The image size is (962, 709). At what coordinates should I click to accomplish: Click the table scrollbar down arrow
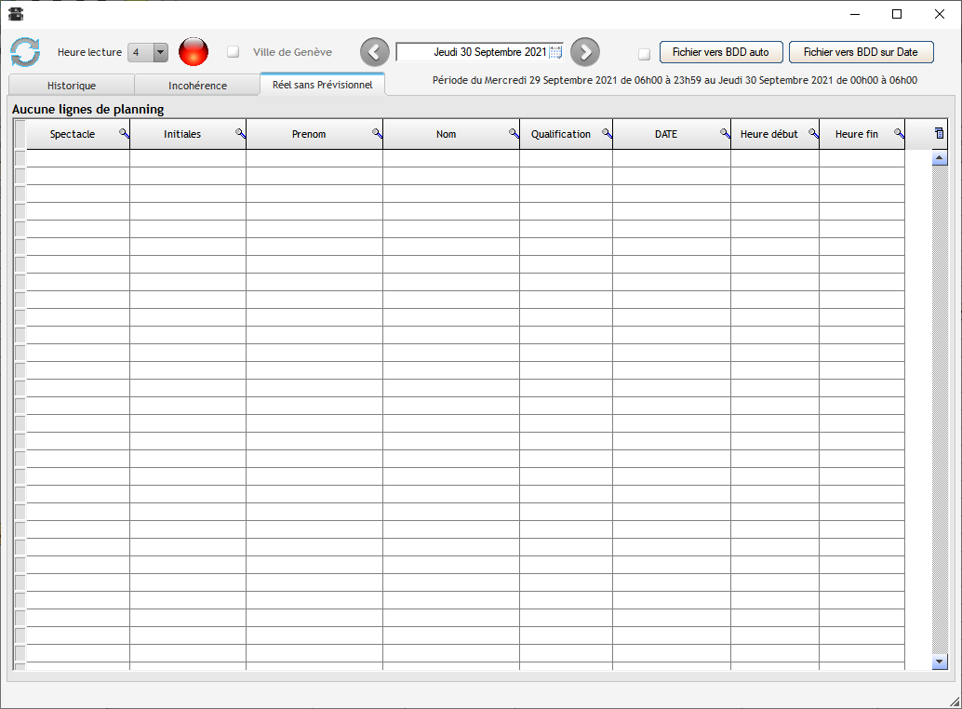[x=940, y=662]
